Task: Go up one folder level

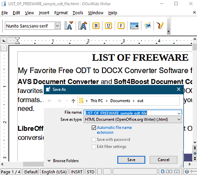Action: (x=73, y=101)
